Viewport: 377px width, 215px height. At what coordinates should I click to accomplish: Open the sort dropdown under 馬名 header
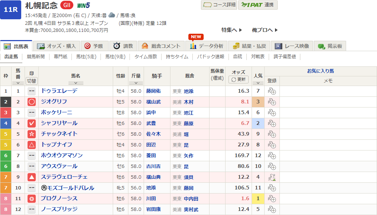76,83
